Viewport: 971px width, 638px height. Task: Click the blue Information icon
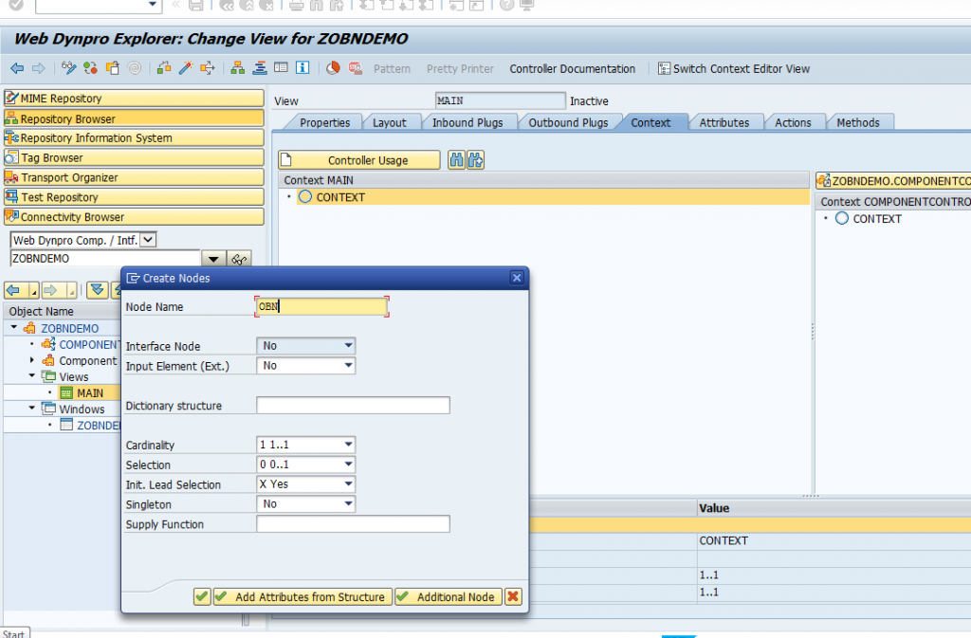pos(302,68)
